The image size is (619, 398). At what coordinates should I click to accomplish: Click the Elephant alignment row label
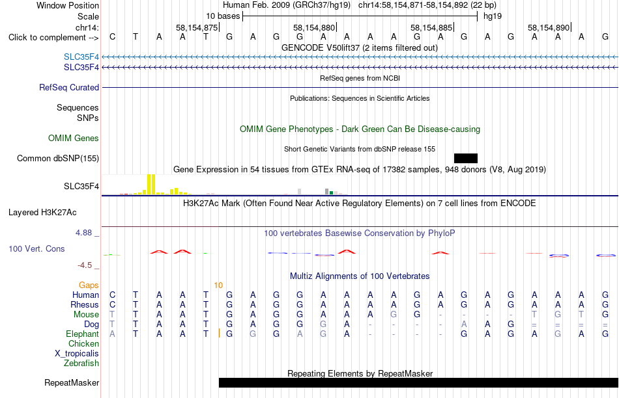pos(82,334)
